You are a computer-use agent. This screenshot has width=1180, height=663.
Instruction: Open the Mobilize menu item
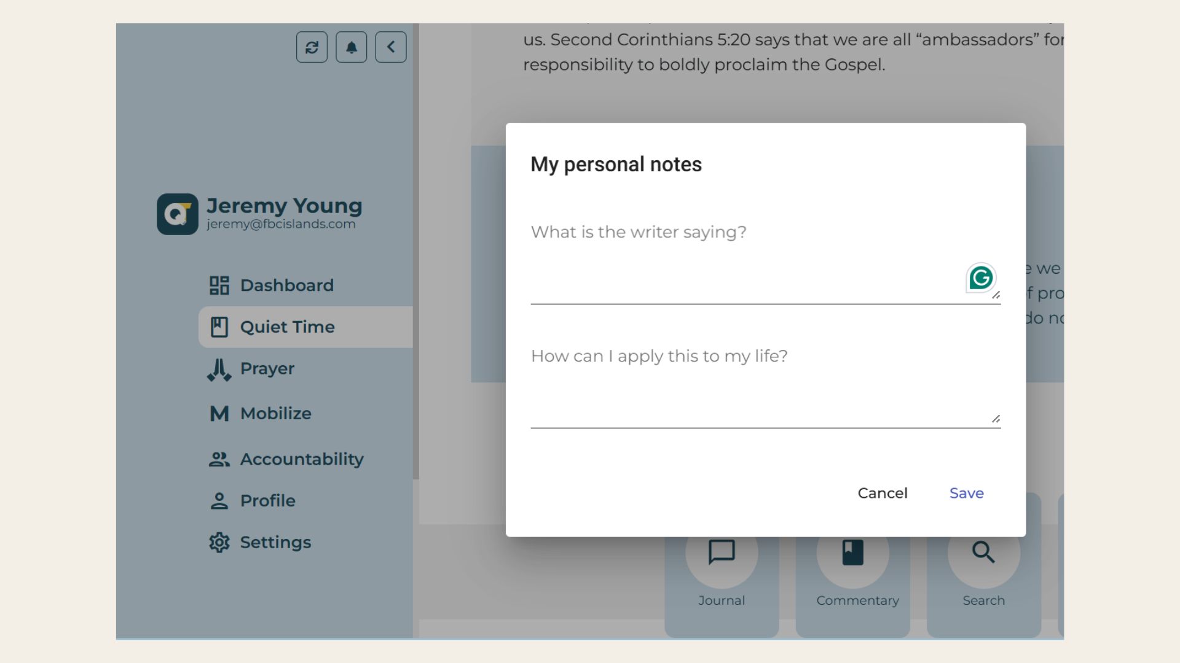coord(275,414)
